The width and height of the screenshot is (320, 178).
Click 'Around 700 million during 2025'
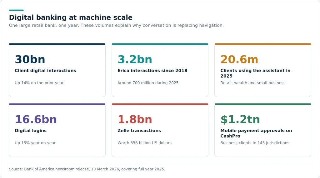pyautogui.click(x=148, y=83)
